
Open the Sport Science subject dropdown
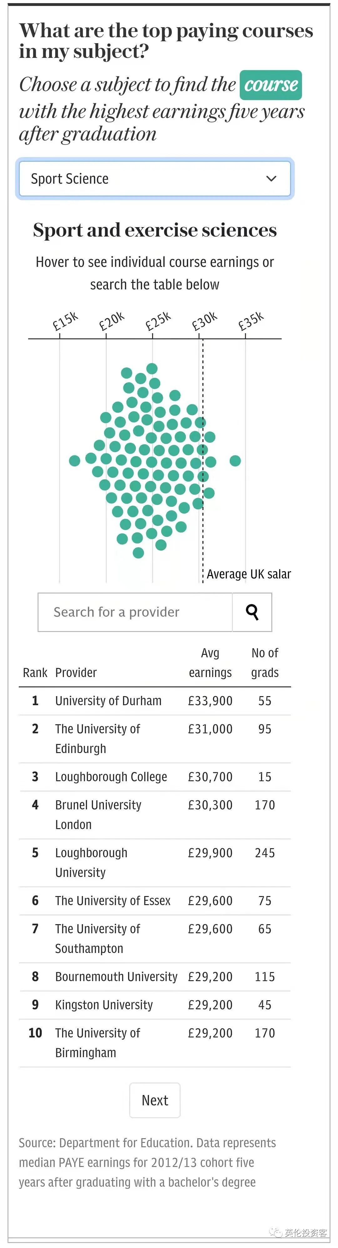pyautogui.click(x=155, y=179)
